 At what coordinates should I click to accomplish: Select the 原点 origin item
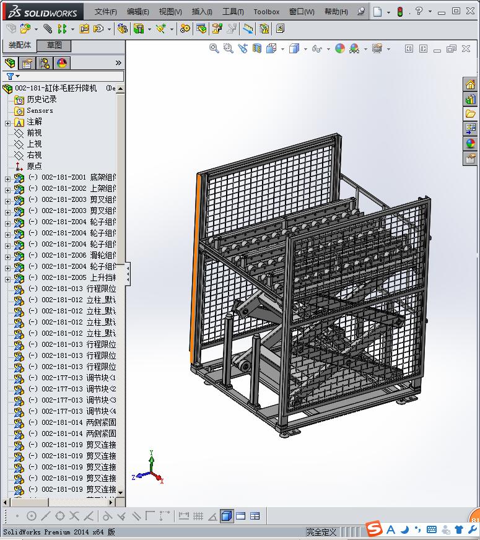34,167
